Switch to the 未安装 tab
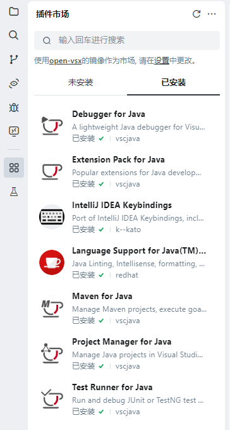 pyautogui.click(x=81, y=83)
